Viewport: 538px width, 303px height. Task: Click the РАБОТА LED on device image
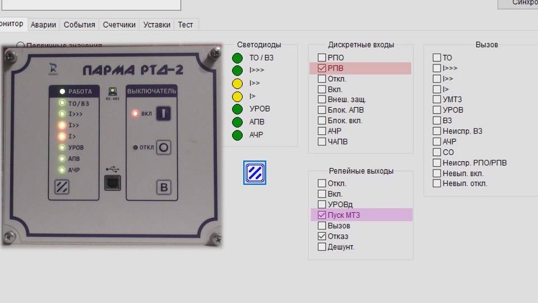[x=62, y=91]
